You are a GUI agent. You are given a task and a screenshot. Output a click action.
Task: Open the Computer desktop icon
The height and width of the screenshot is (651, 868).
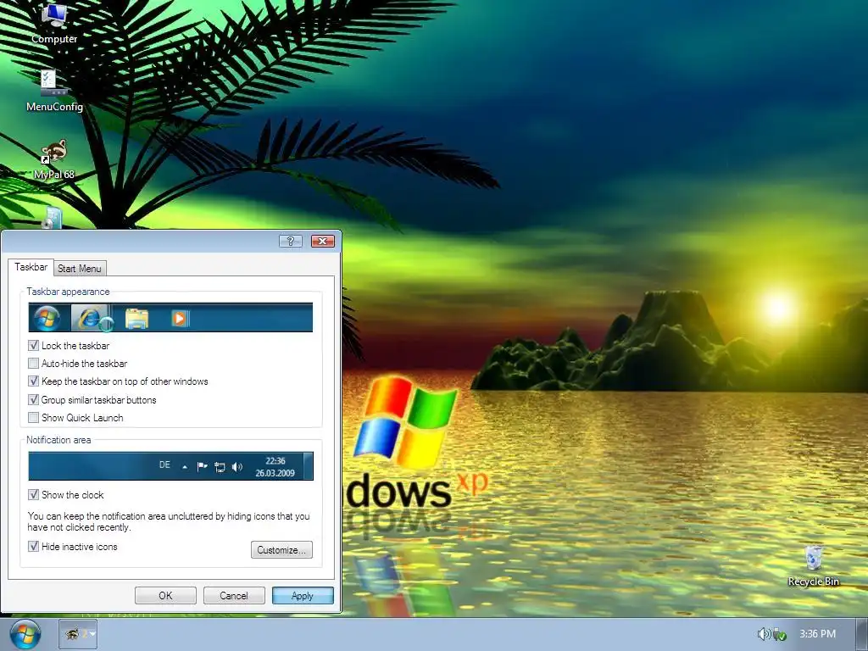[x=54, y=23]
